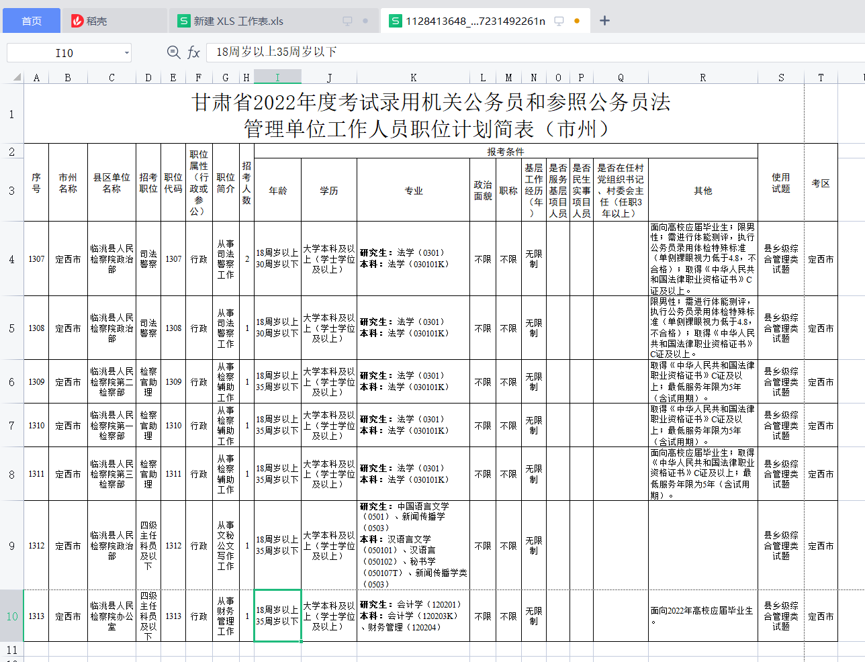Image resolution: width=865 pixels, height=662 pixels.
Task: Click the 市州名称 header cell
Action: (x=68, y=183)
